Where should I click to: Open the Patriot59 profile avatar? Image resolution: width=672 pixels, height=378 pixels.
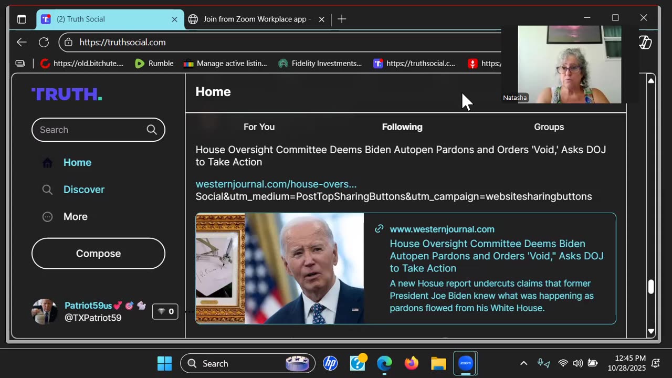coord(45,312)
